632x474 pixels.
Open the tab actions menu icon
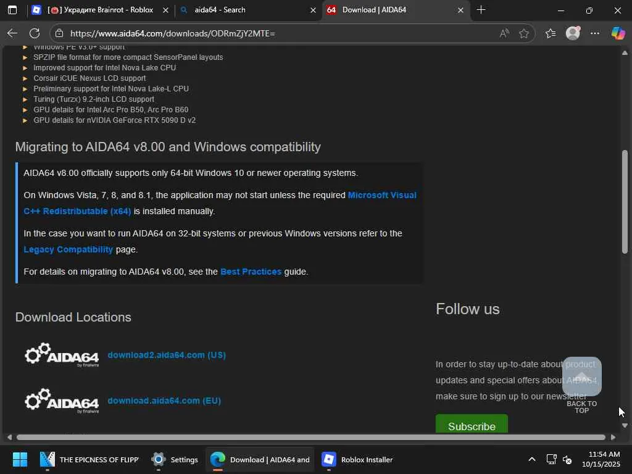(x=12, y=10)
